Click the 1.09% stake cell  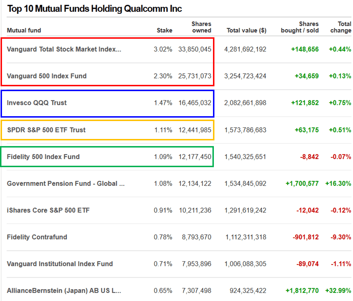[163, 157]
